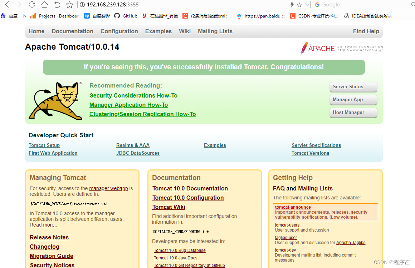The image size is (415, 268).
Task: Open the Realms & AAA link
Action: pos(133,145)
